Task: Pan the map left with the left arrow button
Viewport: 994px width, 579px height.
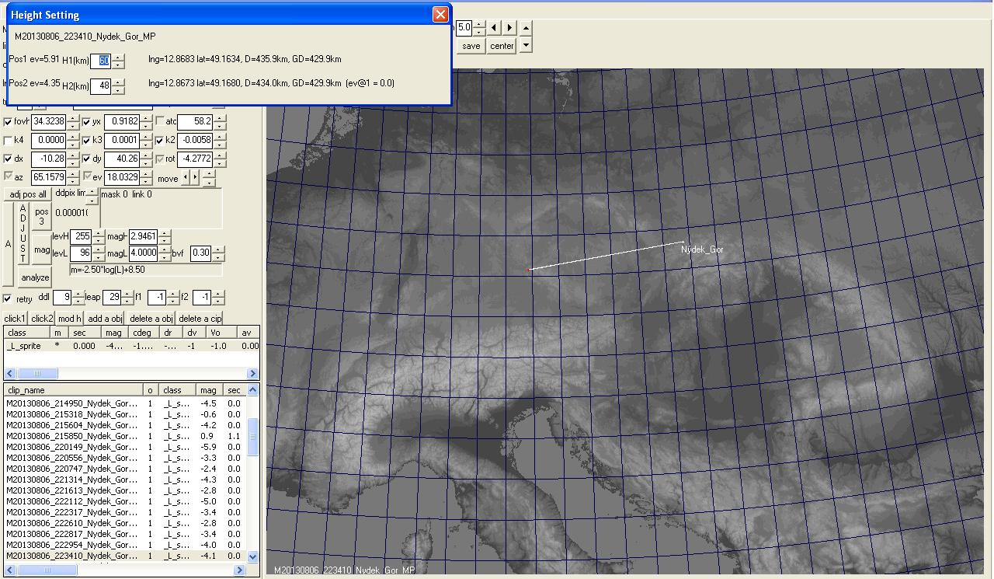Action: [x=494, y=28]
